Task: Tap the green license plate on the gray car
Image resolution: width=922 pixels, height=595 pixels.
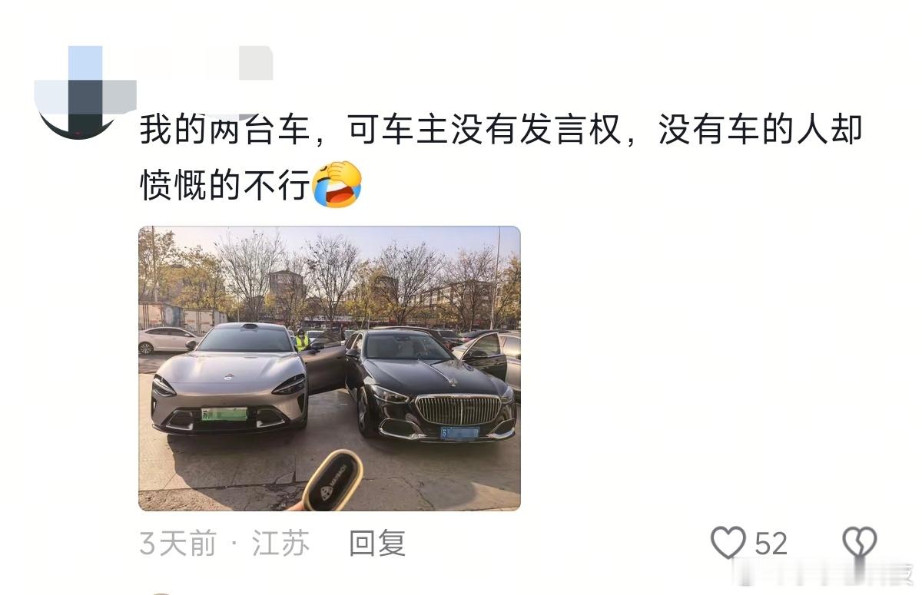Action: 224,414
